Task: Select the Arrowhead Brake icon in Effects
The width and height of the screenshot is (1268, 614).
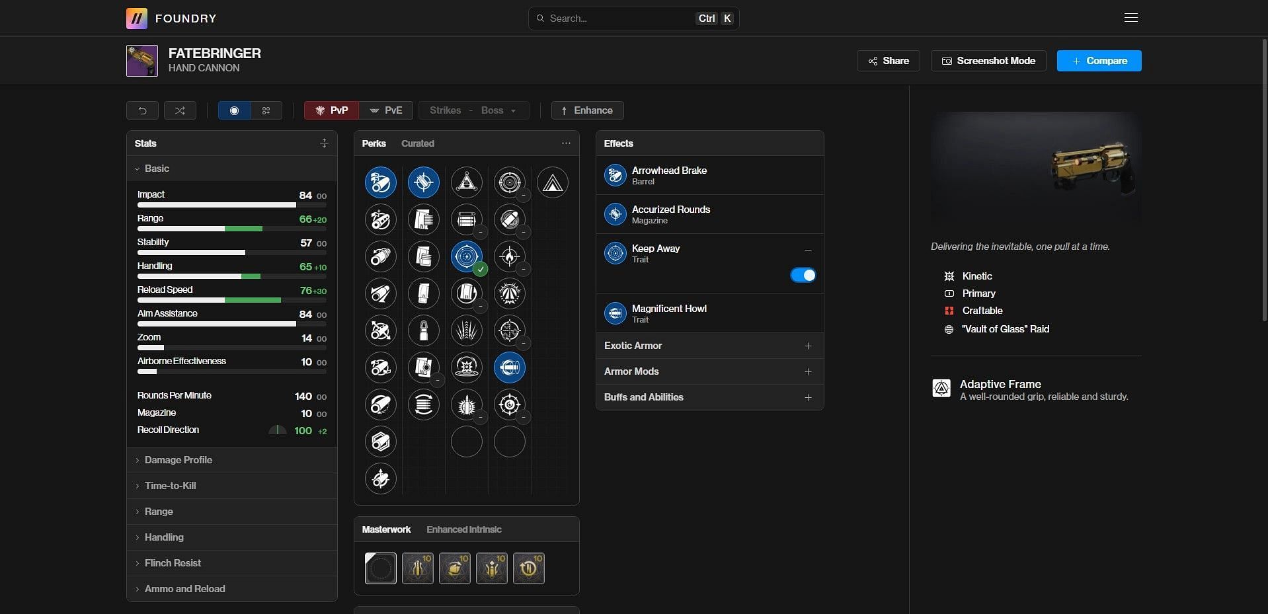Action: click(x=615, y=175)
